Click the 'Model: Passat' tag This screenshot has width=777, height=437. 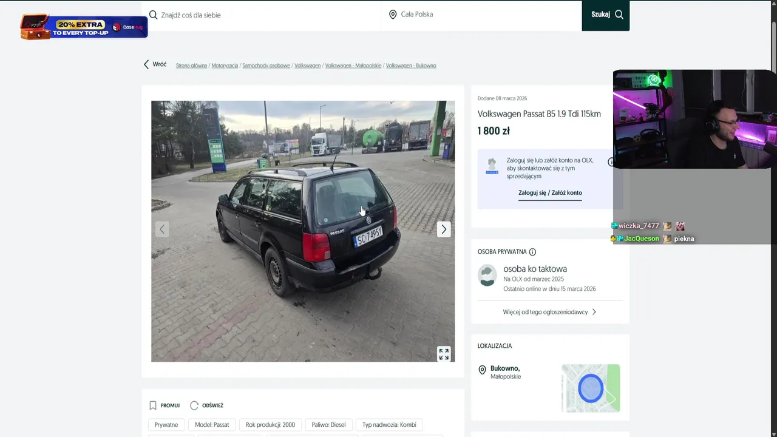click(212, 425)
